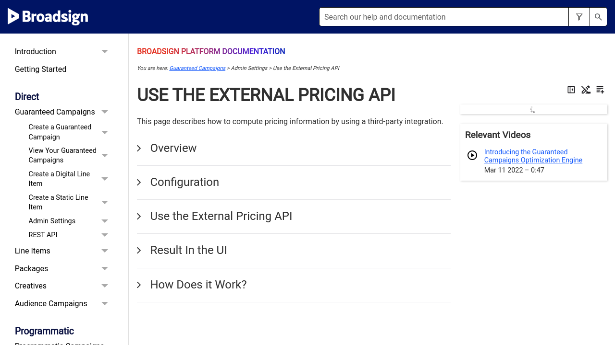615x345 pixels.
Task: Collapse the Guaranteed Campaigns menu arrow
Action: click(x=105, y=112)
